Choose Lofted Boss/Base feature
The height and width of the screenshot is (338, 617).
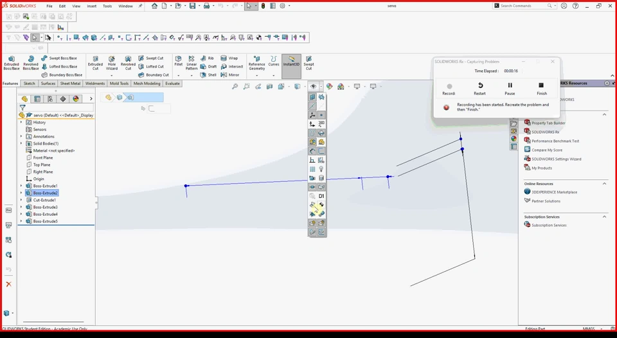[x=59, y=66]
